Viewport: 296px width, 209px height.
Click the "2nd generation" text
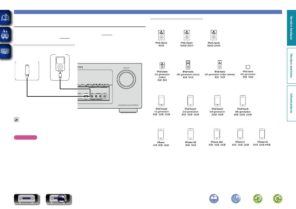click(x=190, y=112)
